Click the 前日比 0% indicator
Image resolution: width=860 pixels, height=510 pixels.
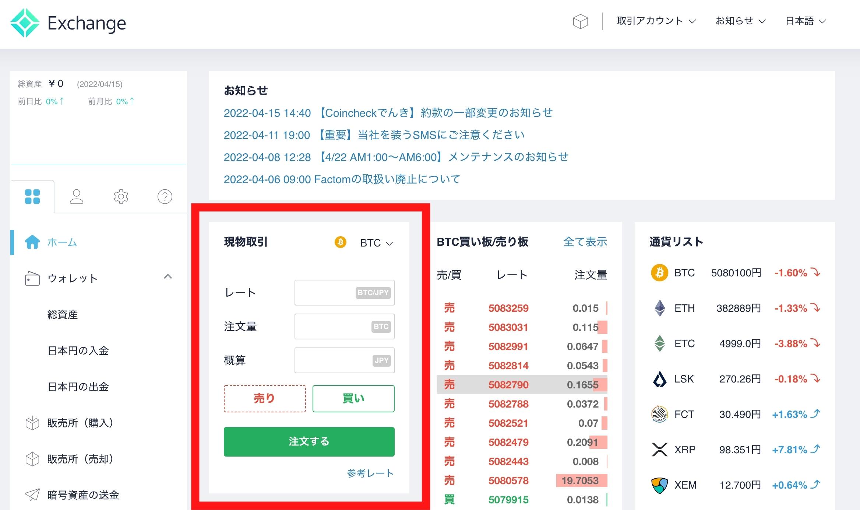41,101
